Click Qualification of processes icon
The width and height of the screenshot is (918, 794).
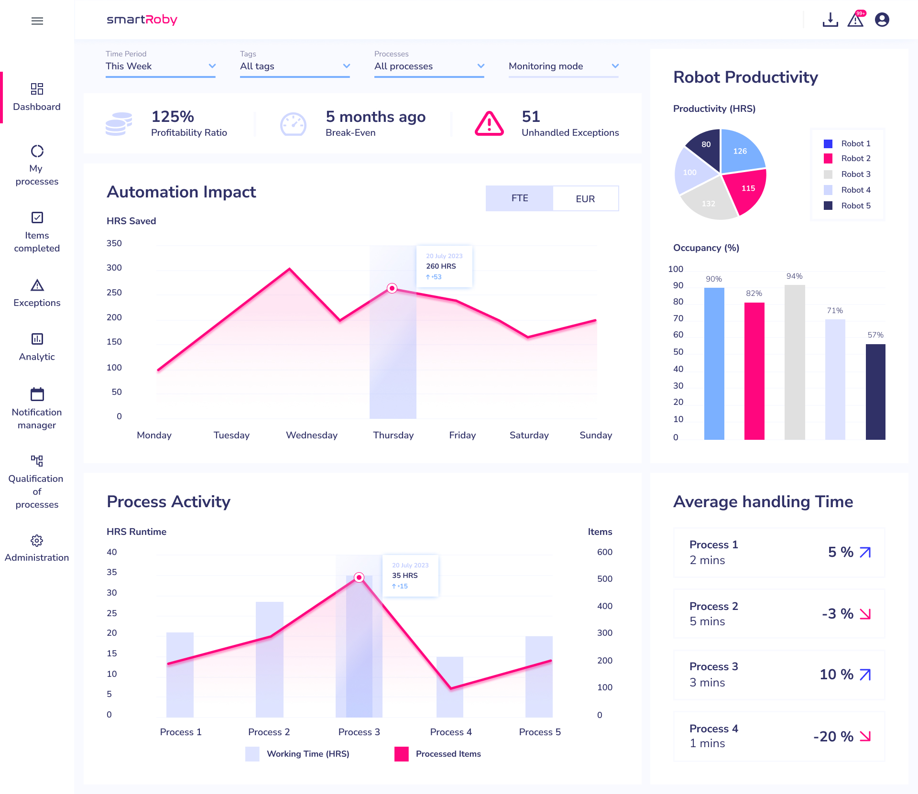point(37,460)
